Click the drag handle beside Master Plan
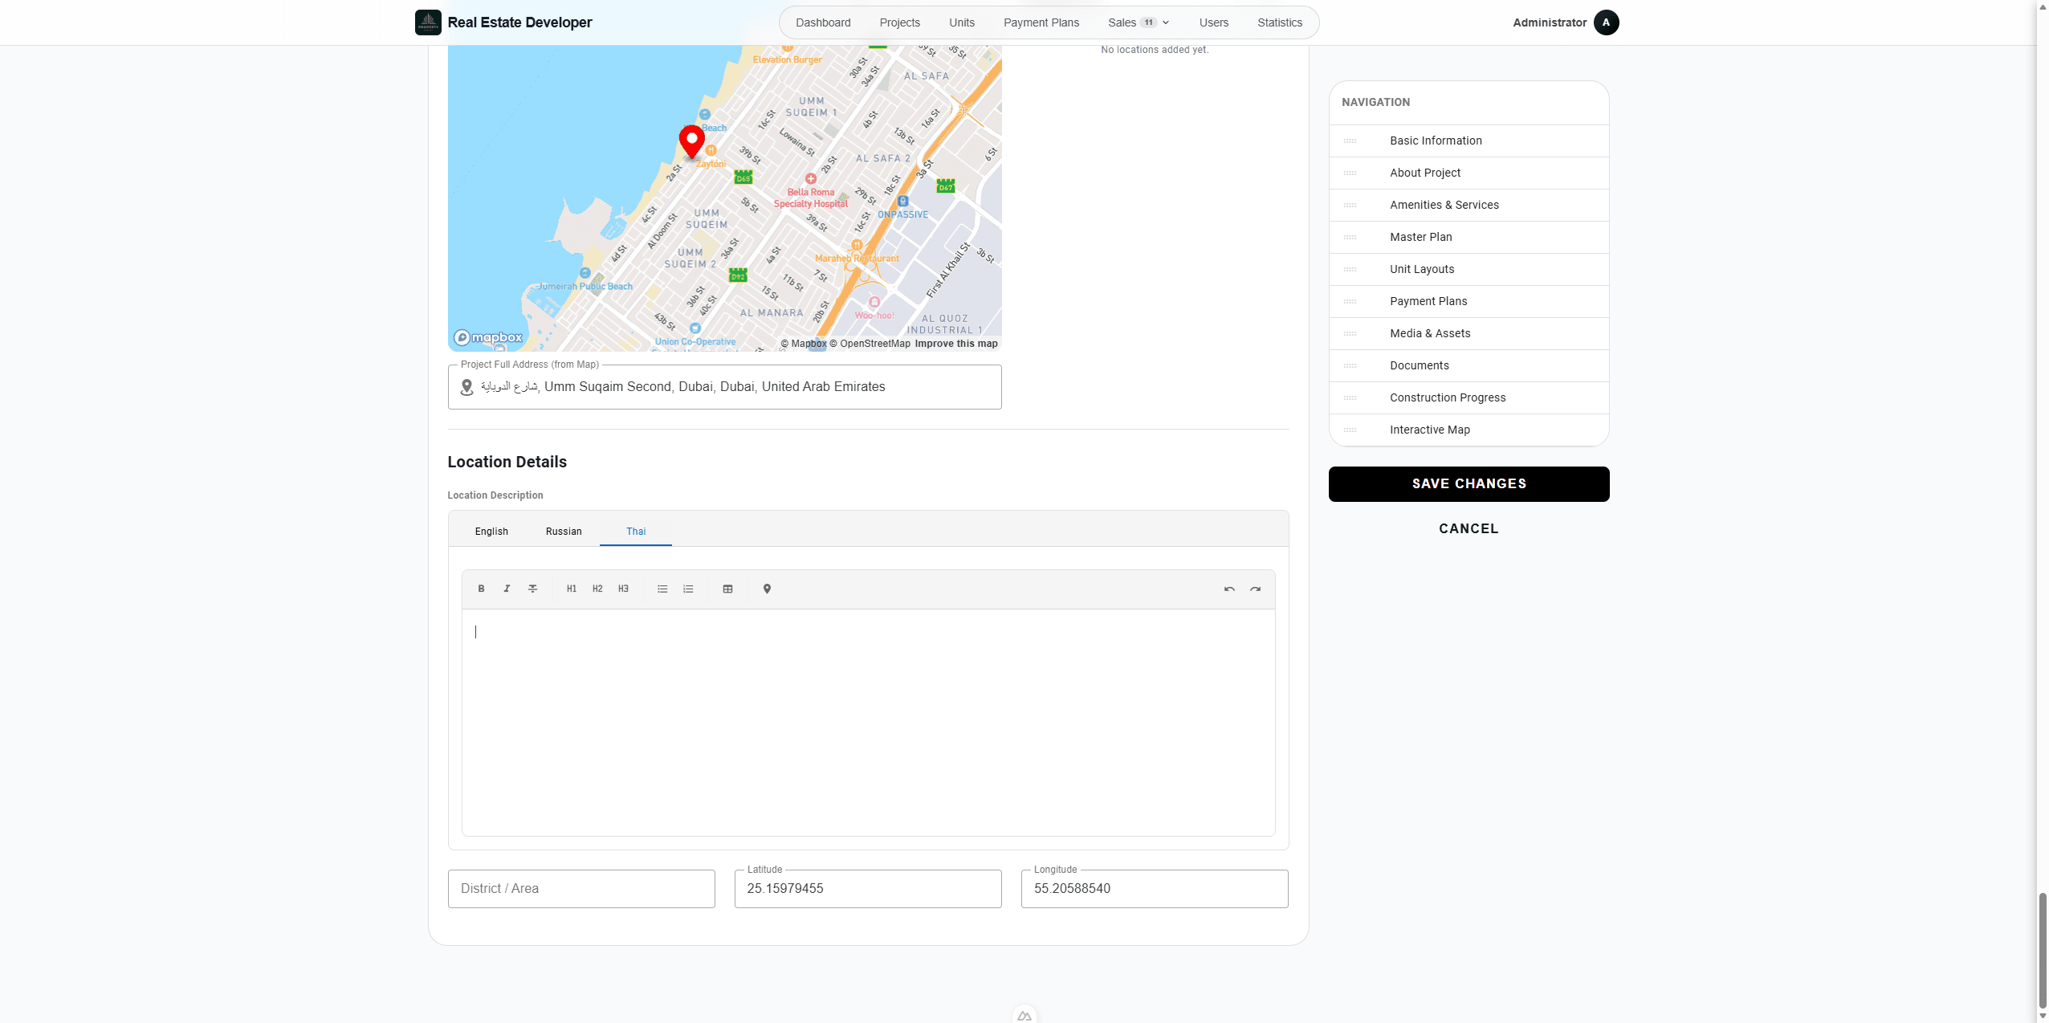This screenshot has width=2049, height=1023. pyautogui.click(x=1350, y=237)
